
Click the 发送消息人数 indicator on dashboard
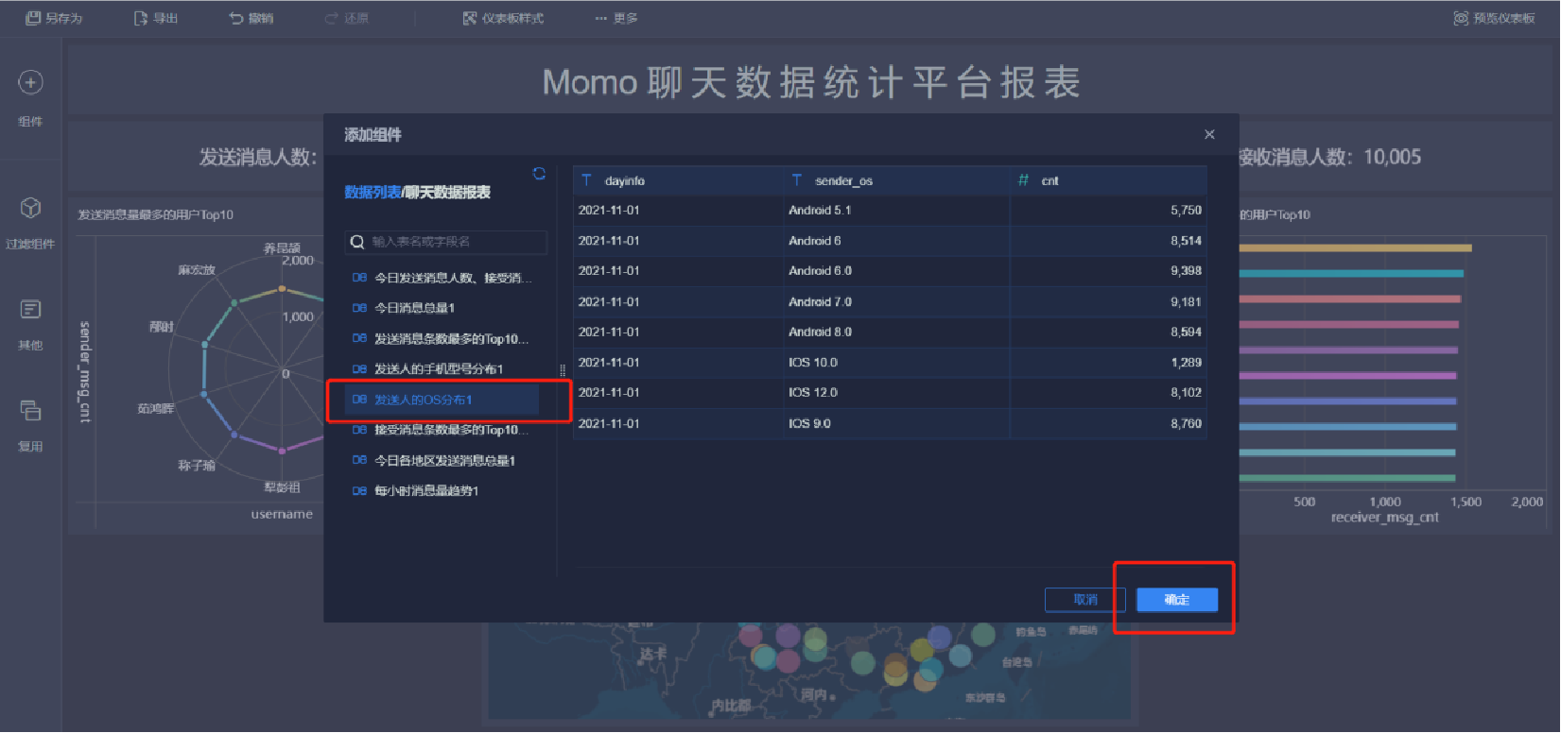pos(258,158)
